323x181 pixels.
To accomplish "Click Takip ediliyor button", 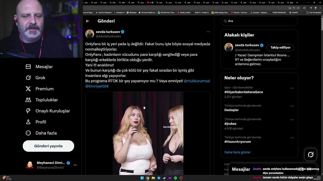I will pyautogui.click(x=280, y=47).
